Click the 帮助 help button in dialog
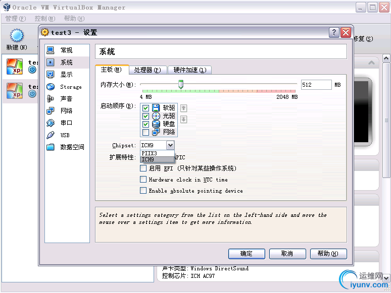Image resolution: width=391 pixels, height=293 pixels. click(328, 254)
